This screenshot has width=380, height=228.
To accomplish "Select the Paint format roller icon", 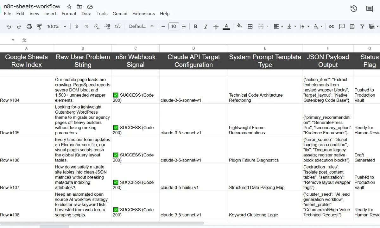I will pyautogui.click(x=39, y=27).
